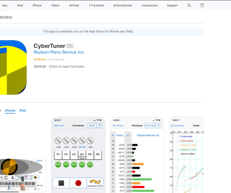This screenshot has height=193, width=231.
Task: Open the Support menu item
Action: [172, 5]
